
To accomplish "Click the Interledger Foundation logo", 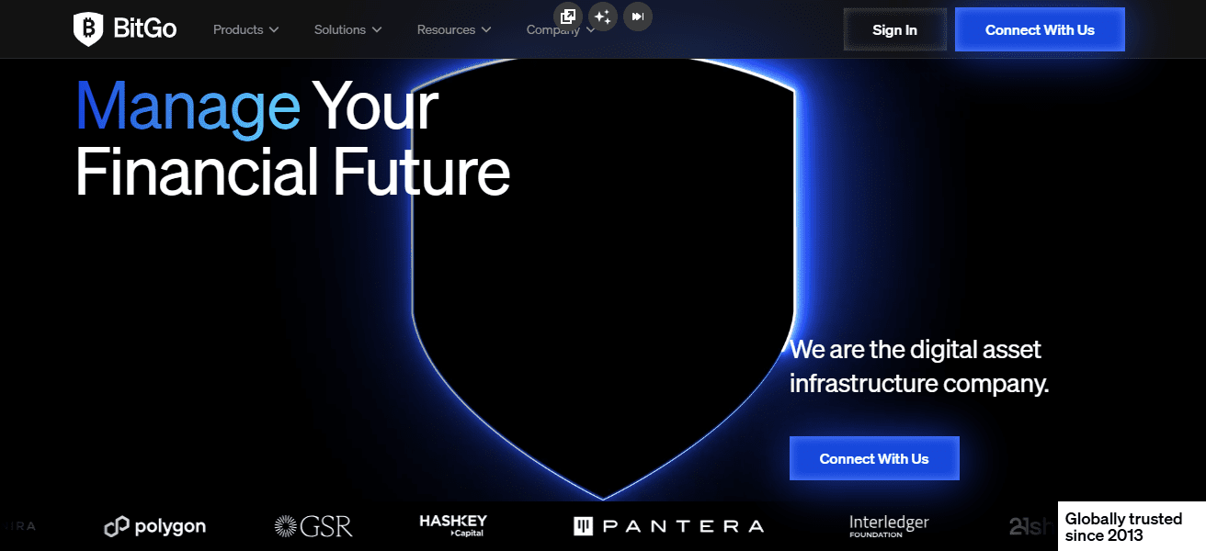I will tap(889, 525).
